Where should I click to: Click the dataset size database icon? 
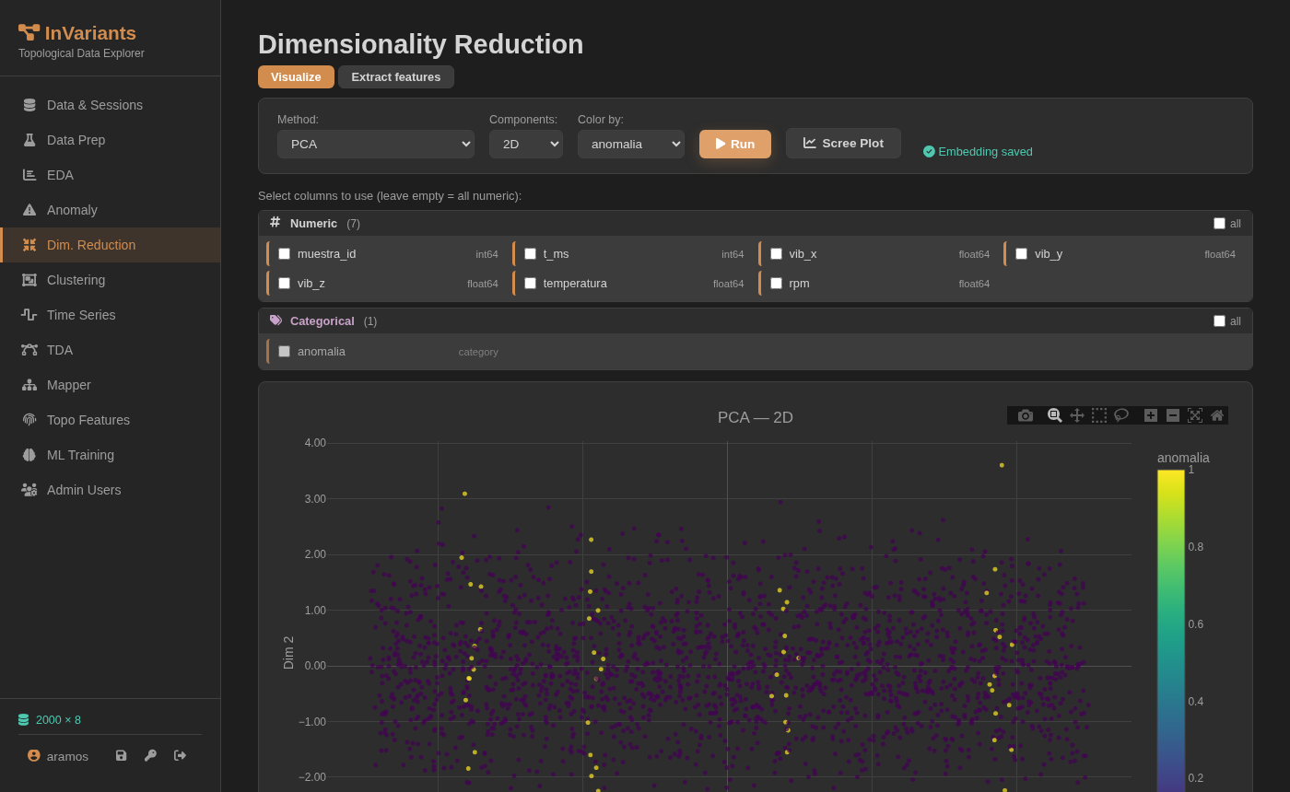pyautogui.click(x=24, y=719)
